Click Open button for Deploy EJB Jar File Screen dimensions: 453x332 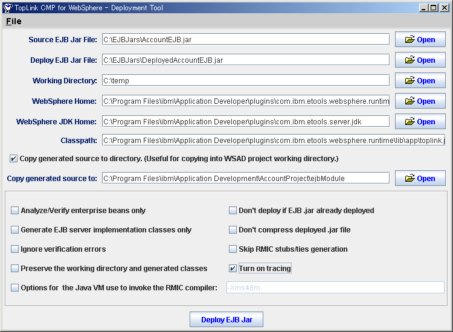[x=420, y=60]
